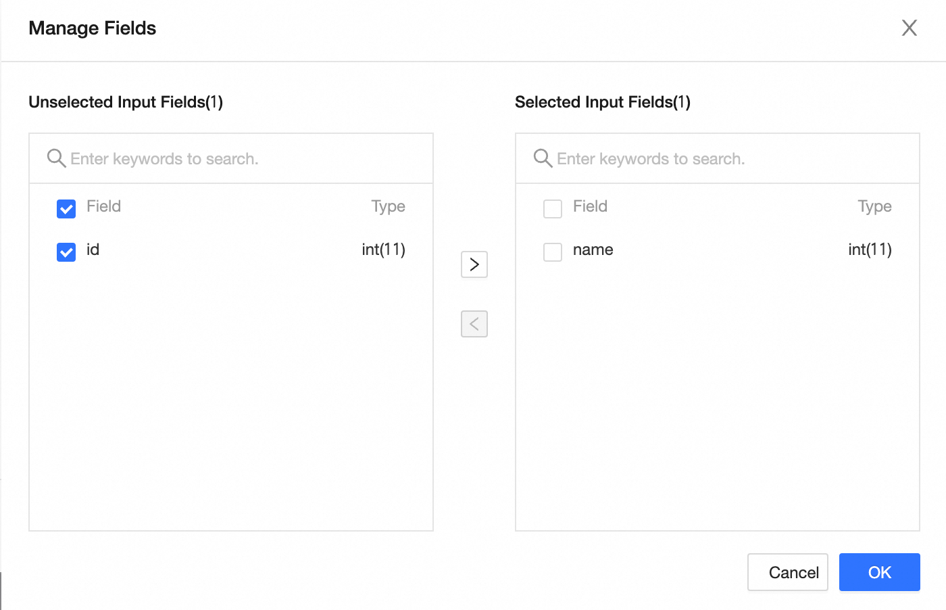Click the Field column header in Selected panel
This screenshot has width=946, height=610.
pos(590,206)
